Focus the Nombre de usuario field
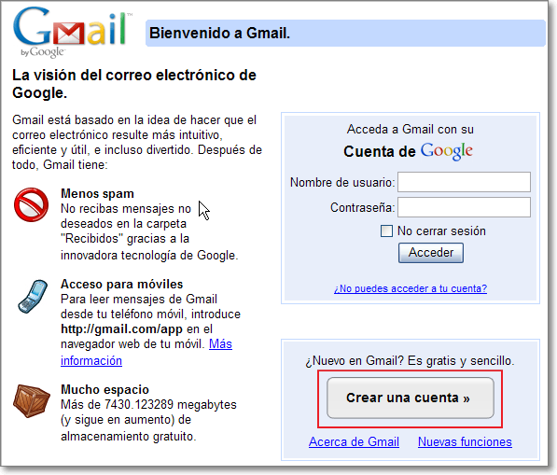This screenshot has height=475, width=557. pos(464,182)
